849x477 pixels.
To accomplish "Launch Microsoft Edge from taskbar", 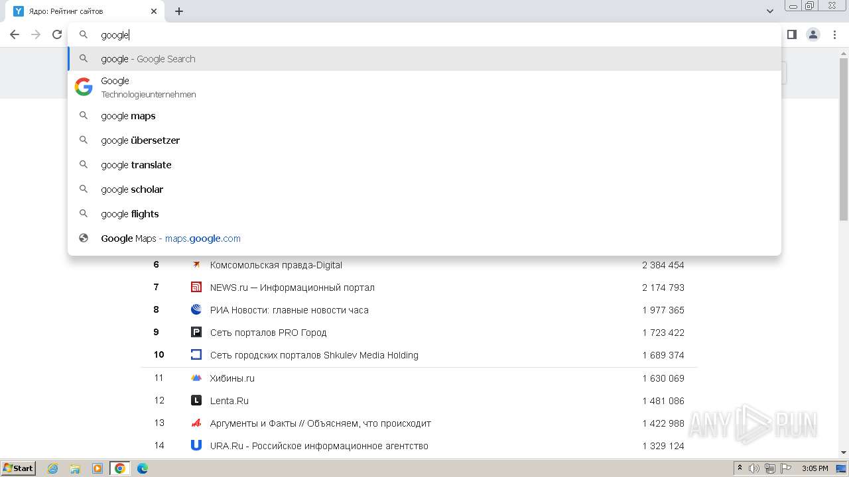I will pyautogui.click(x=143, y=468).
